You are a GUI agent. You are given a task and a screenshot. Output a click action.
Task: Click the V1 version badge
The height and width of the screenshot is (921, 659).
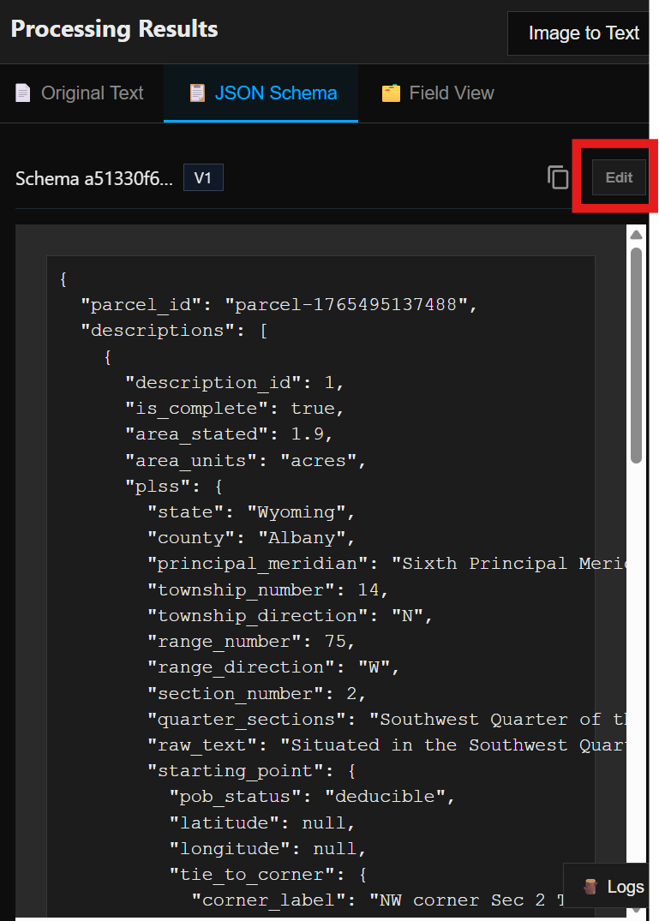203,177
